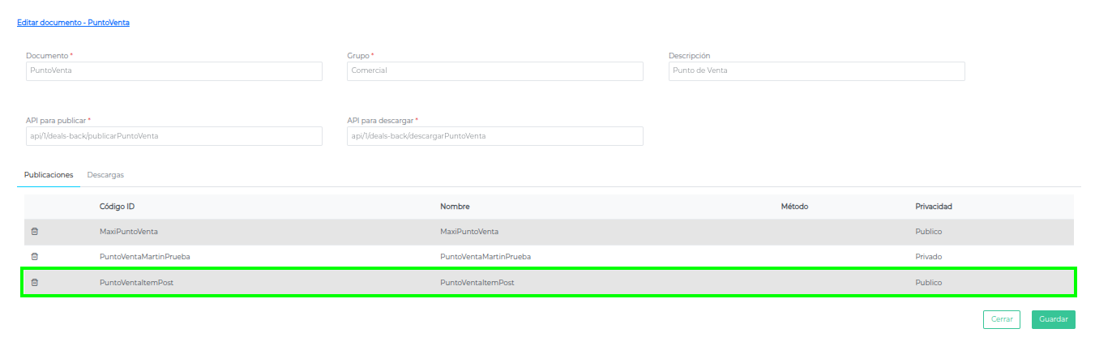This screenshot has height=346, width=1095.
Task: Focus the Documento input field
Action: coord(173,71)
